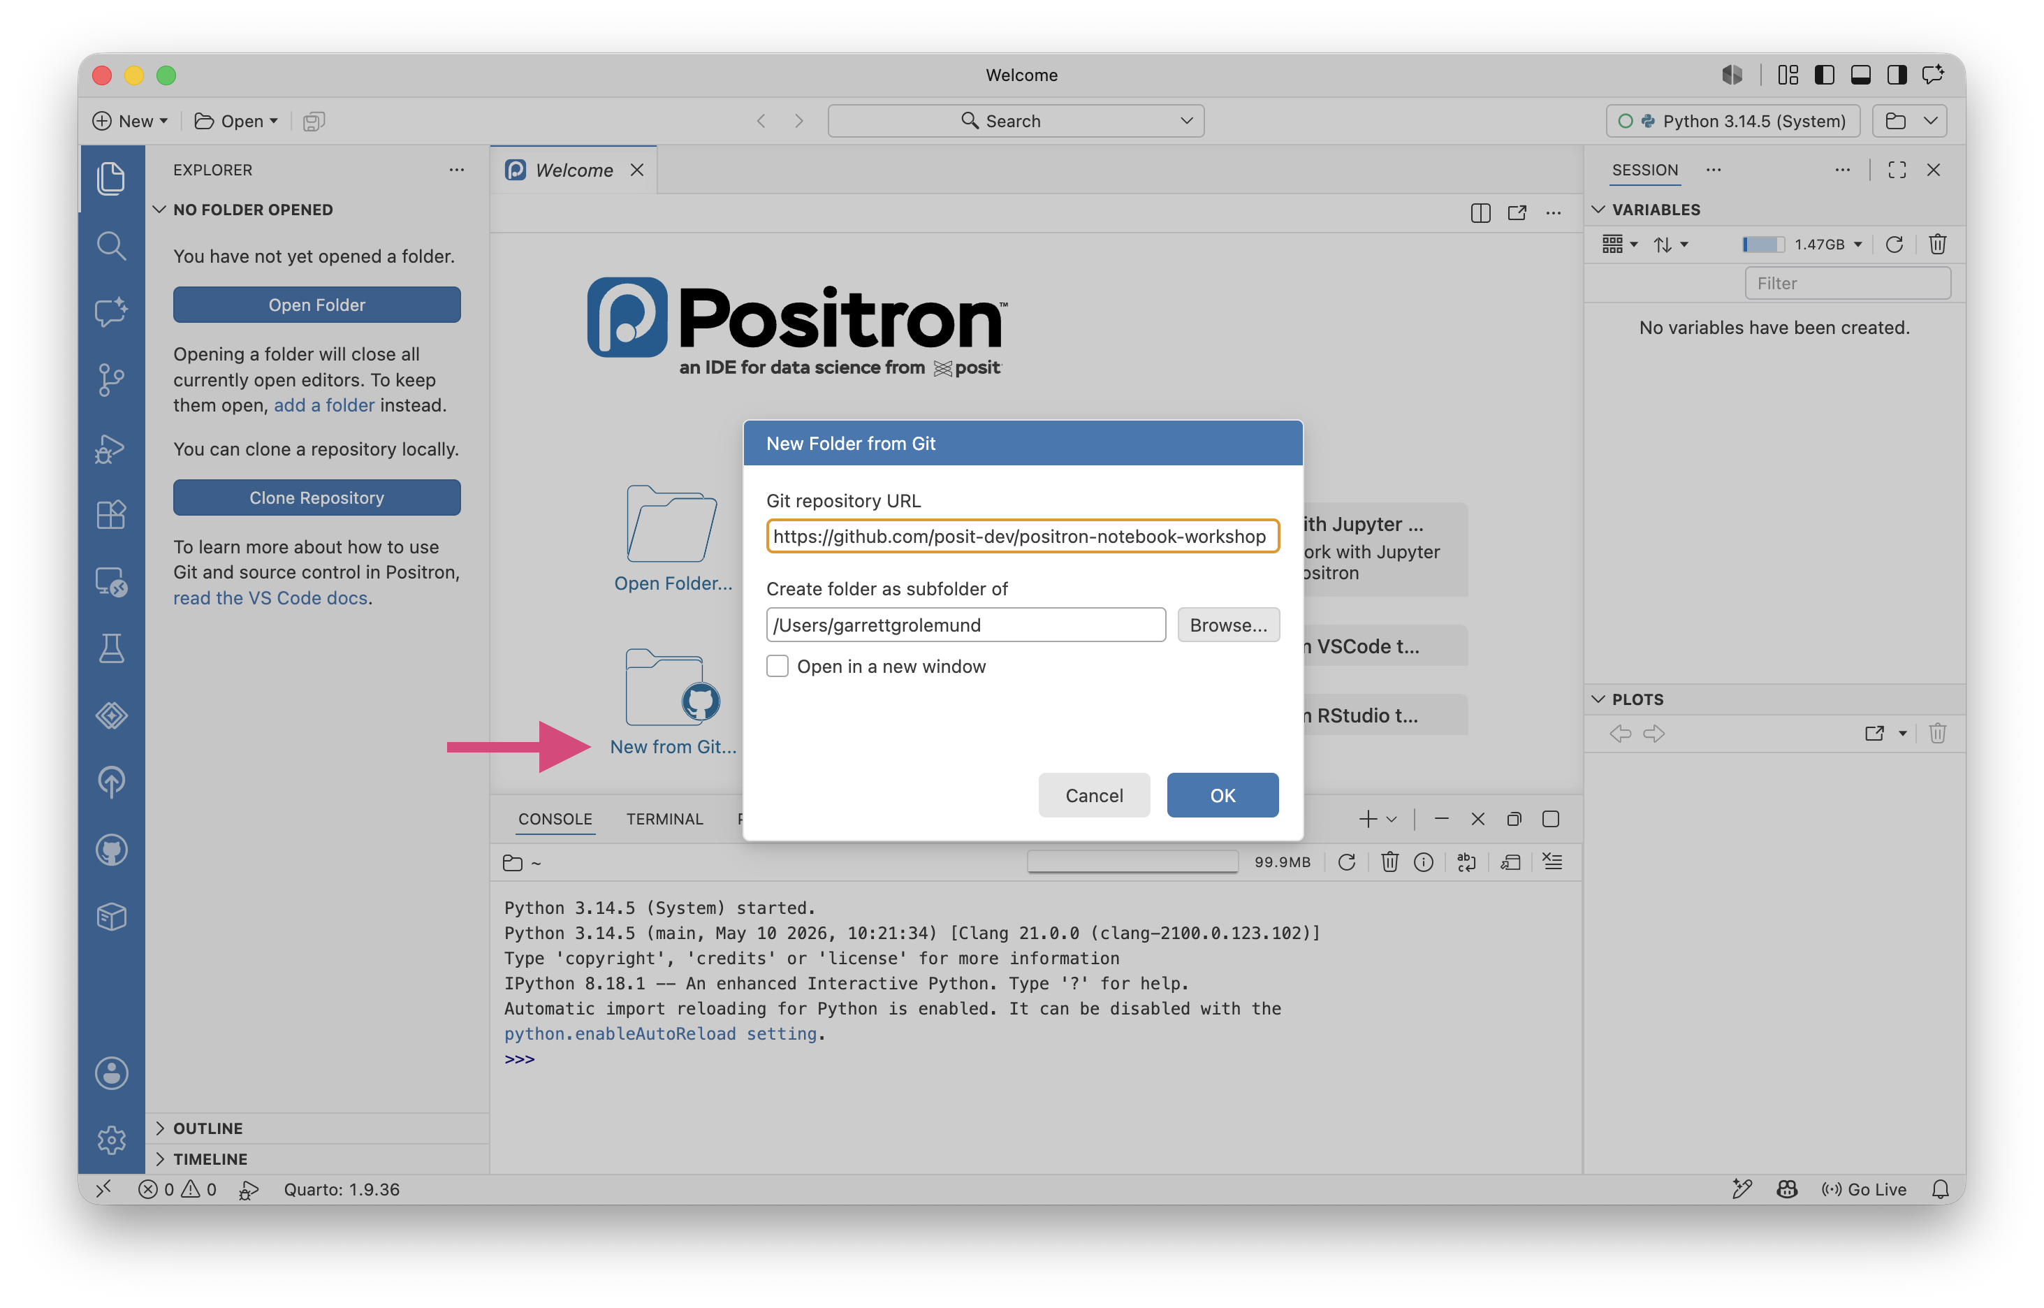Show console information icon

[x=1423, y=862]
